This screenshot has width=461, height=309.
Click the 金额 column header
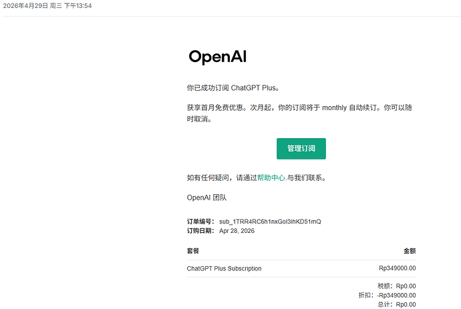pos(410,251)
